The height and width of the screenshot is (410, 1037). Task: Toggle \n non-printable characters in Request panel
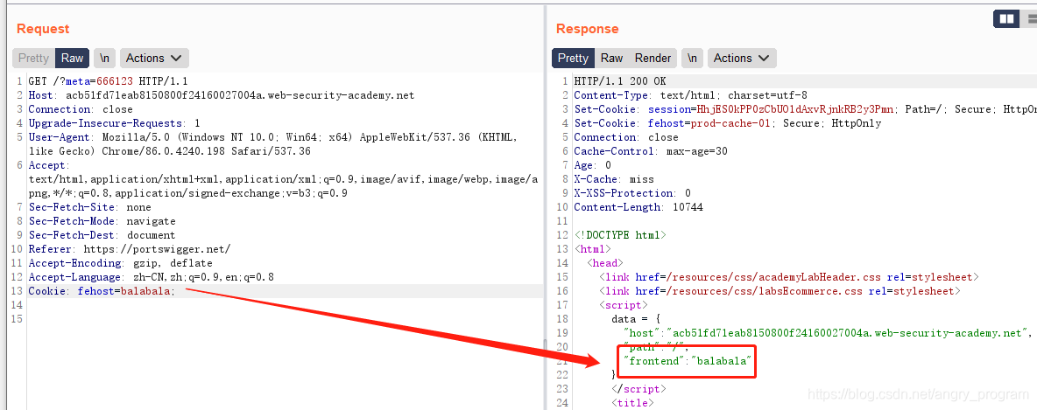pos(104,58)
